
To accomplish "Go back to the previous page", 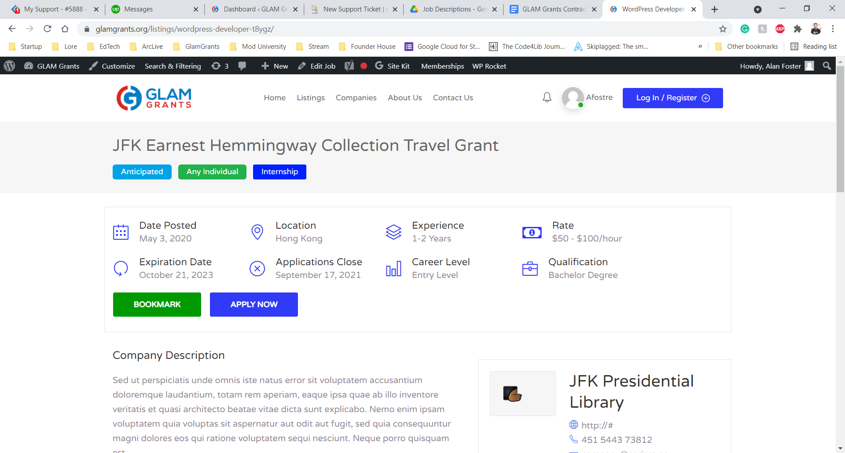I will (12, 29).
